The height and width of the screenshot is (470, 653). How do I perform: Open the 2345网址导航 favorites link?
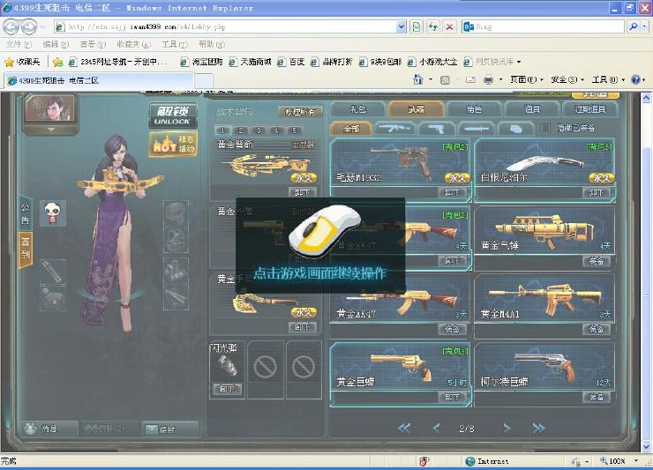click(x=118, y=62)
